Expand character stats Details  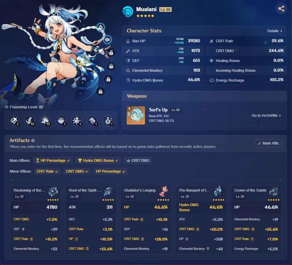(x=274, y=31)
